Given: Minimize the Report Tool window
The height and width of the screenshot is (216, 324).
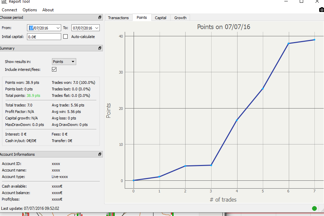Looking at the screenshot, I should pyautogui.click(x=286, y=1).
